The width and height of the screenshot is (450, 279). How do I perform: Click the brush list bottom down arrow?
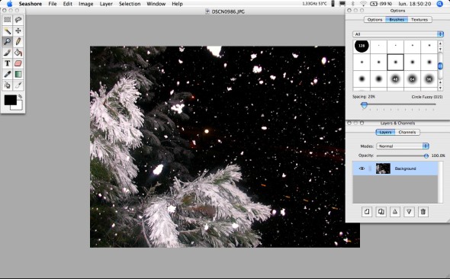point(440,88)
